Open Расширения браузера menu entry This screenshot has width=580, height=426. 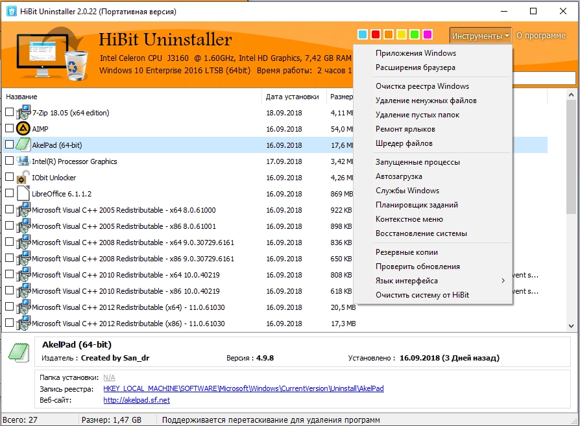(x=433, y=67)
